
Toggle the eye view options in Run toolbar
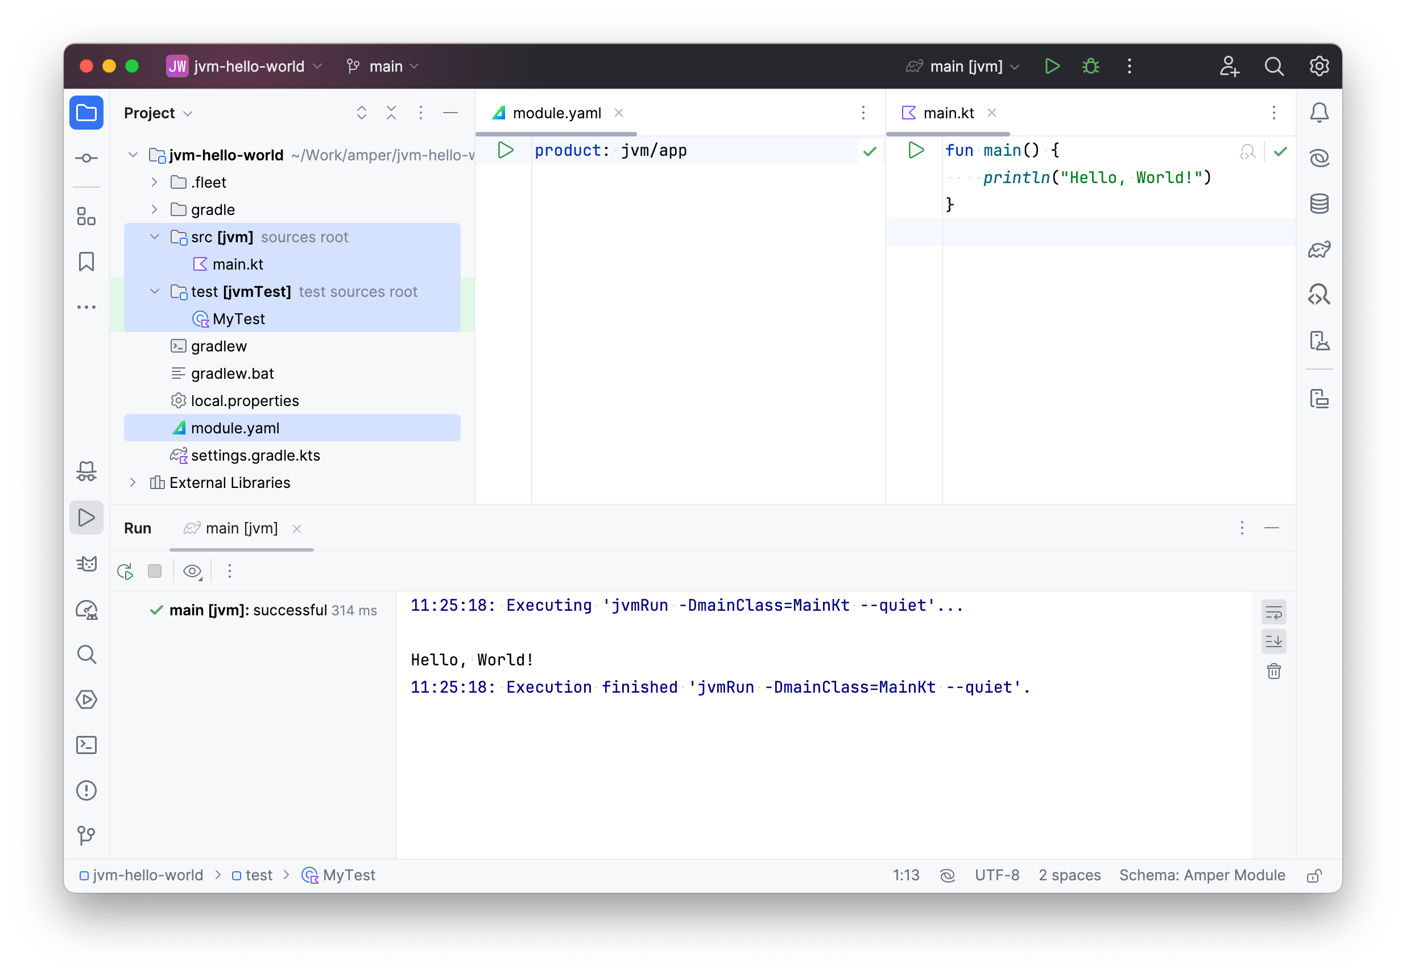pyautogui.click(x=192, y=571)
